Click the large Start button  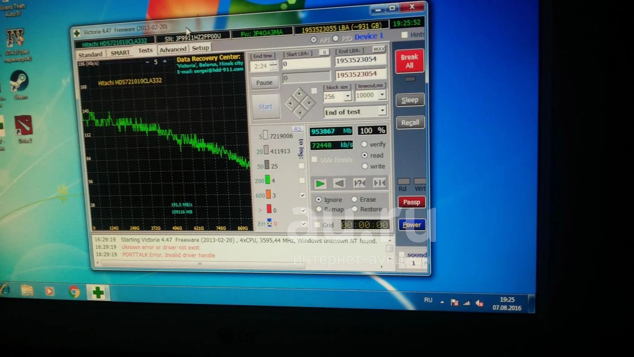265,107
